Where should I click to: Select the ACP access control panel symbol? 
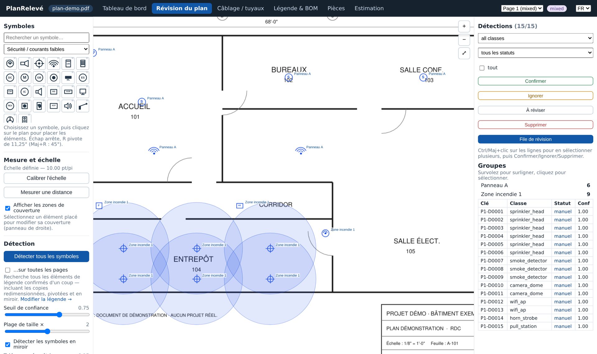click(x=54, y=106)
